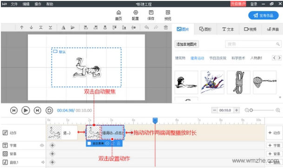The width and height of the screenshot is (283, 168).
Task: Open the 帮助 menu
Action: [x=50, y=4]
